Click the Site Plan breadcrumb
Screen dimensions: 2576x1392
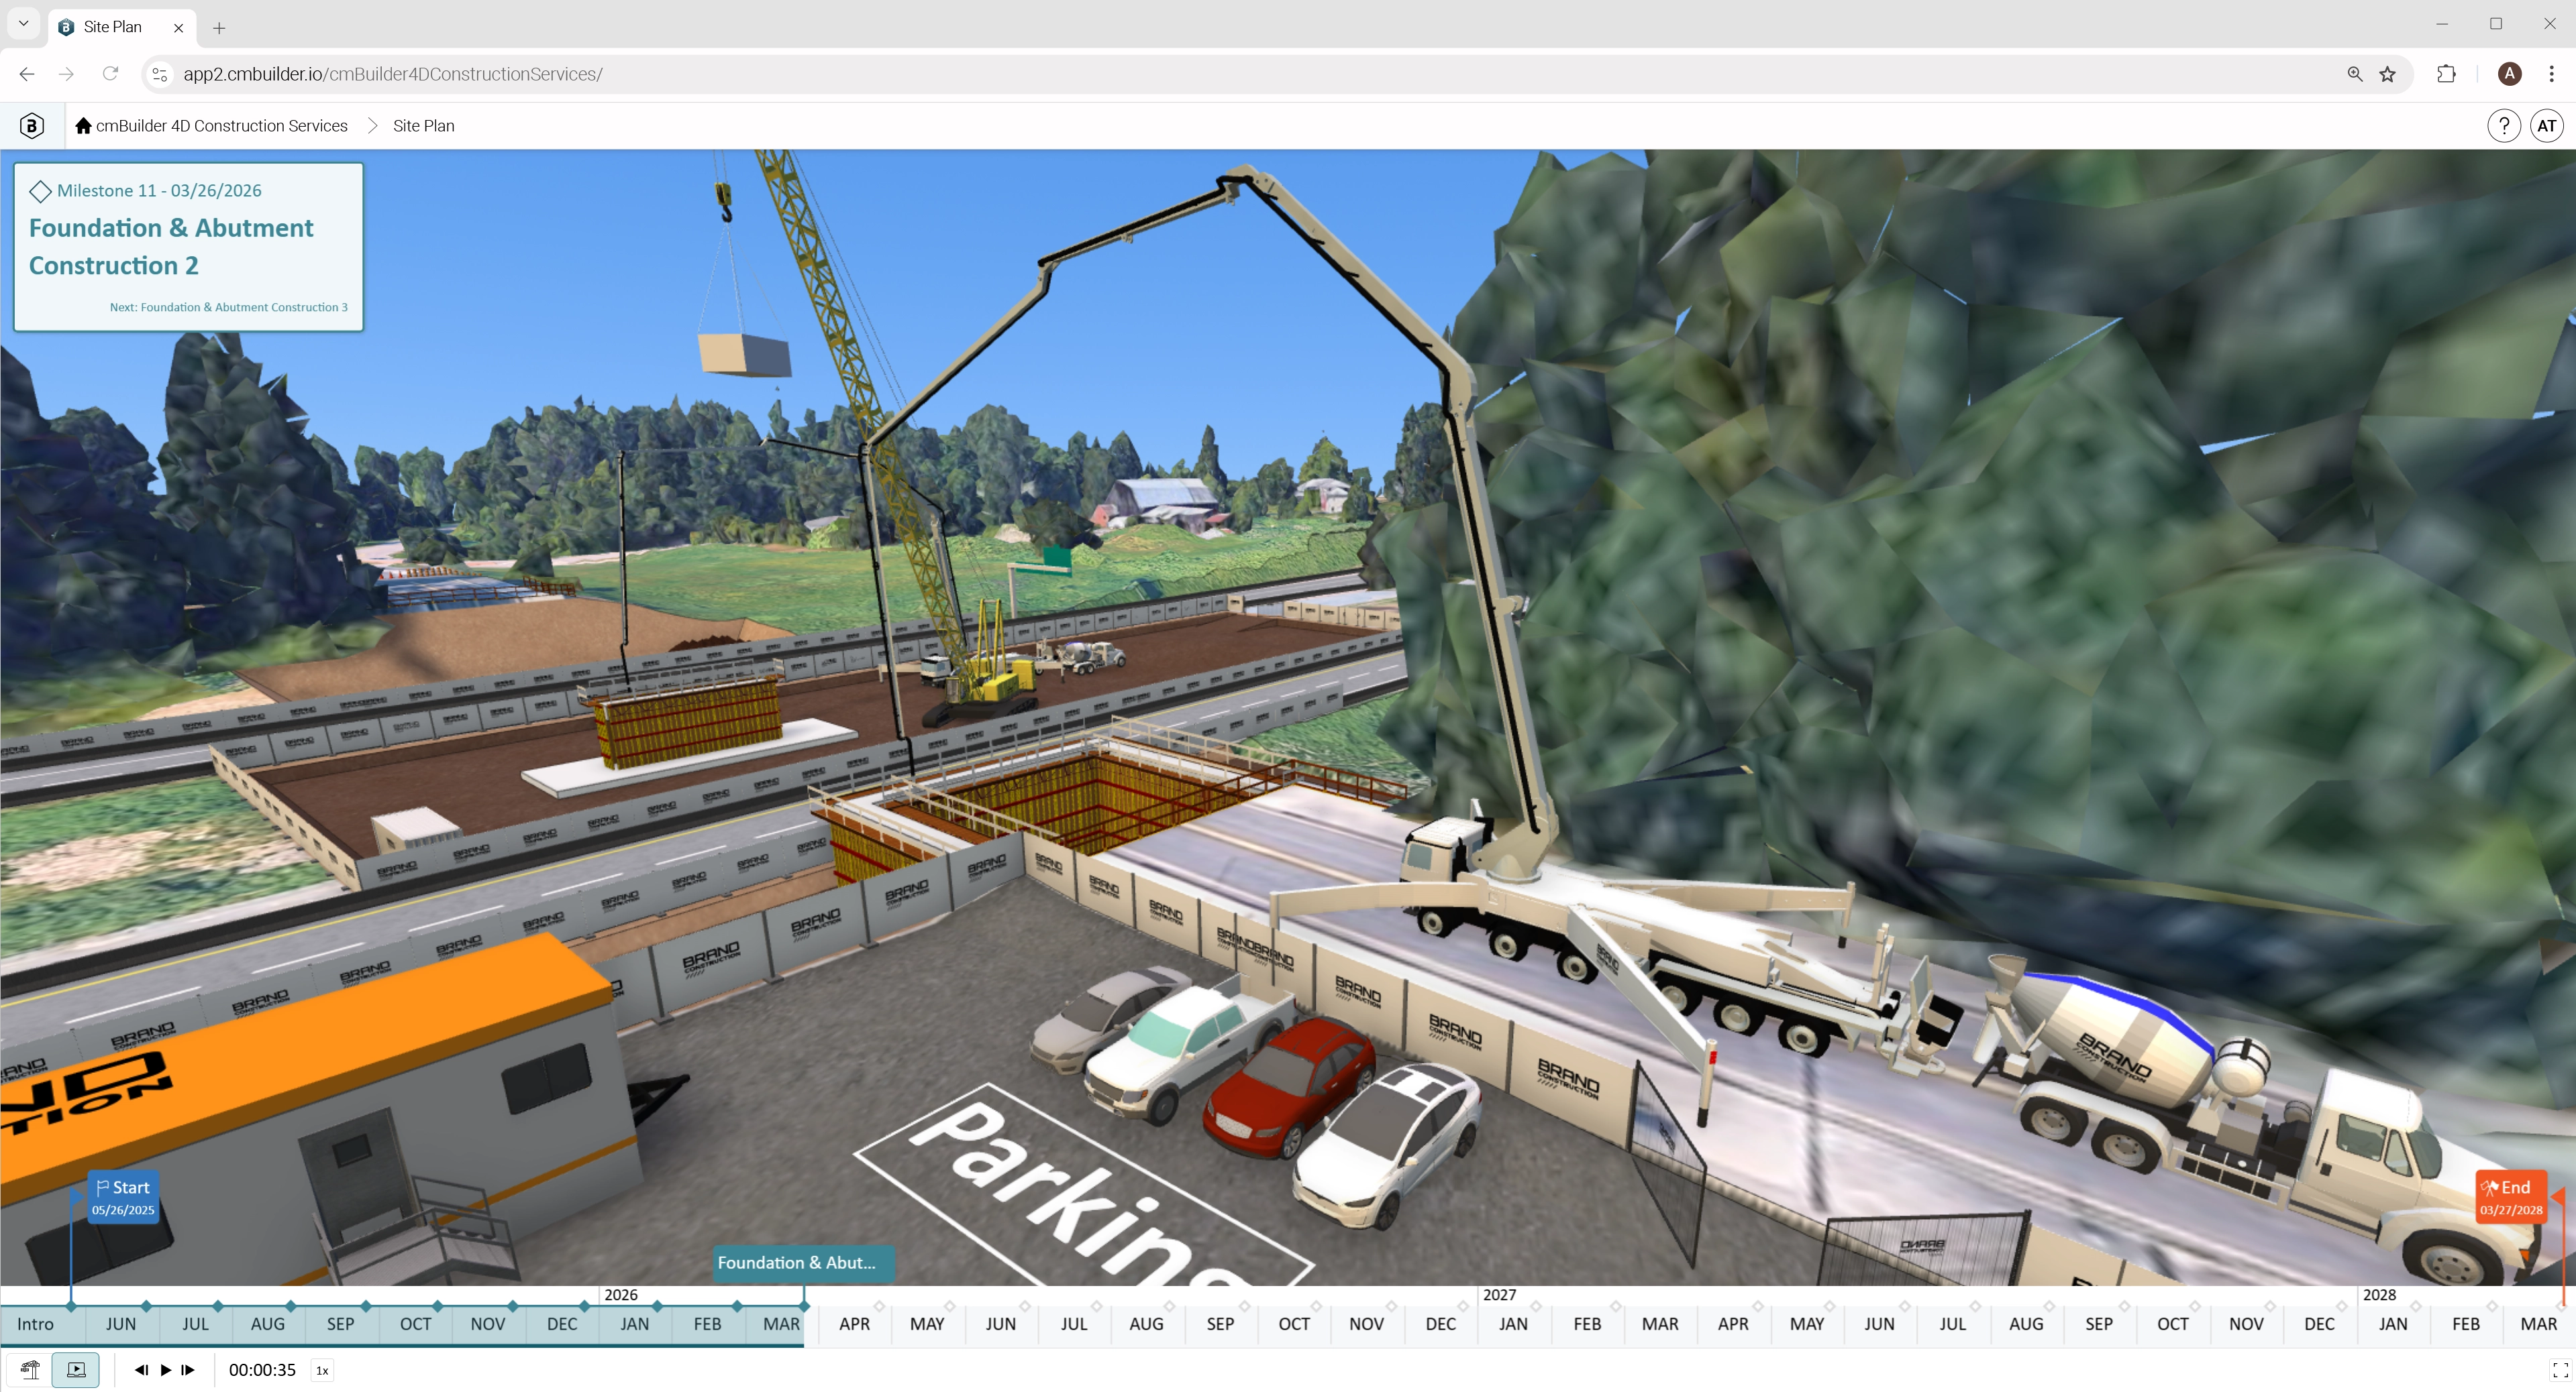pos(423,126)
